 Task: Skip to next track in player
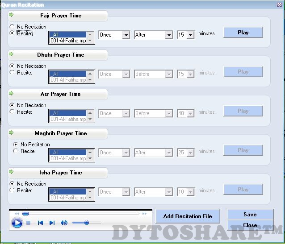(x=52, y=223)
